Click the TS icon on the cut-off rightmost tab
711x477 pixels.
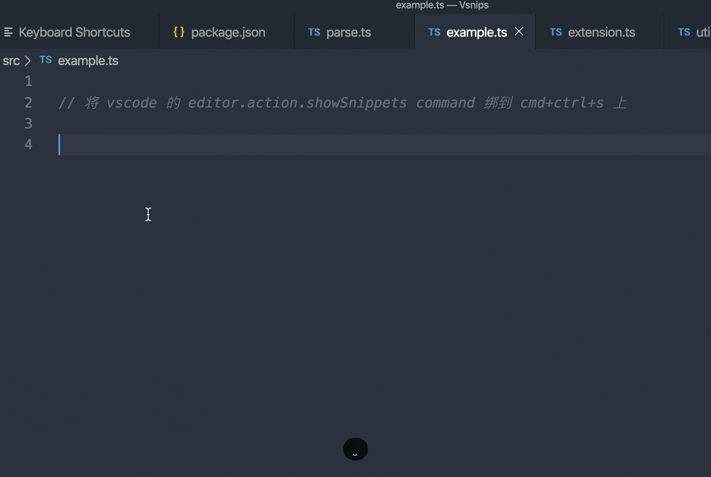684,32
